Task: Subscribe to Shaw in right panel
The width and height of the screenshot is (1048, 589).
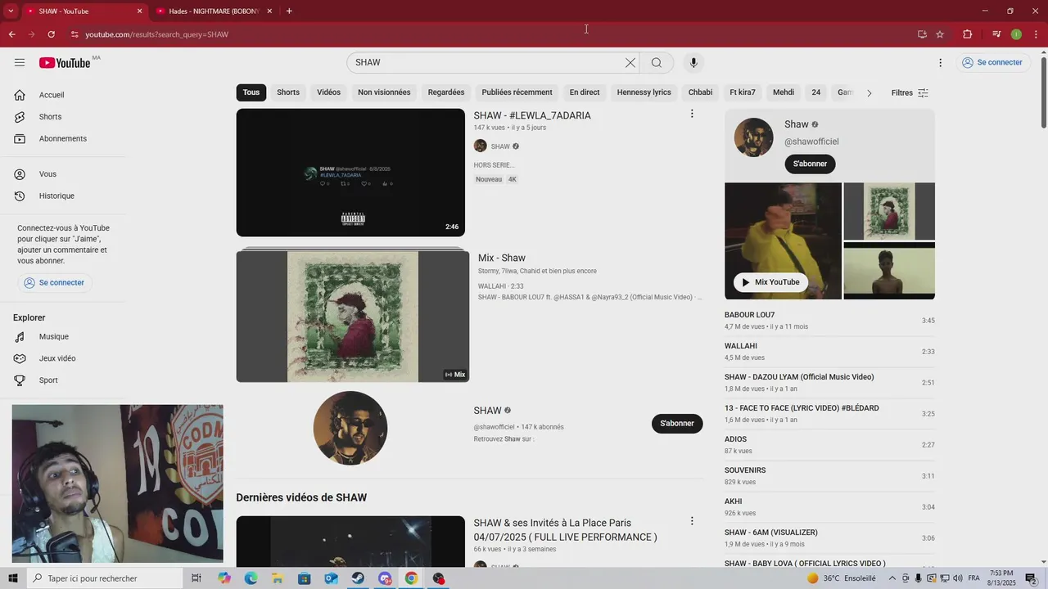Action: [x=810, y=164]
